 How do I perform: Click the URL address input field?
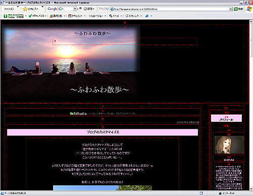coord(170,9)
